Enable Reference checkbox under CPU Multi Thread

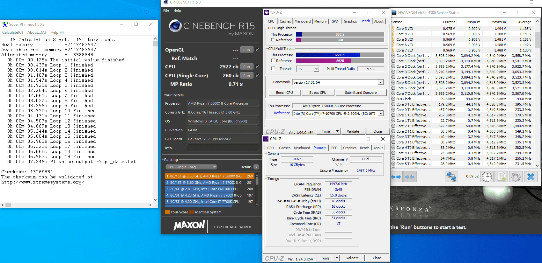pos(273,61)
